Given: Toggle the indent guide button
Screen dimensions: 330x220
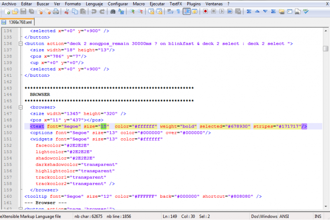Looking at the screenshot, I should pos(187,12).
